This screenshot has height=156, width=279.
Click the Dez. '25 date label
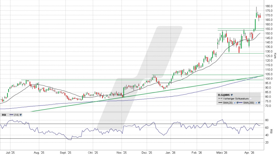click(147, 153)
